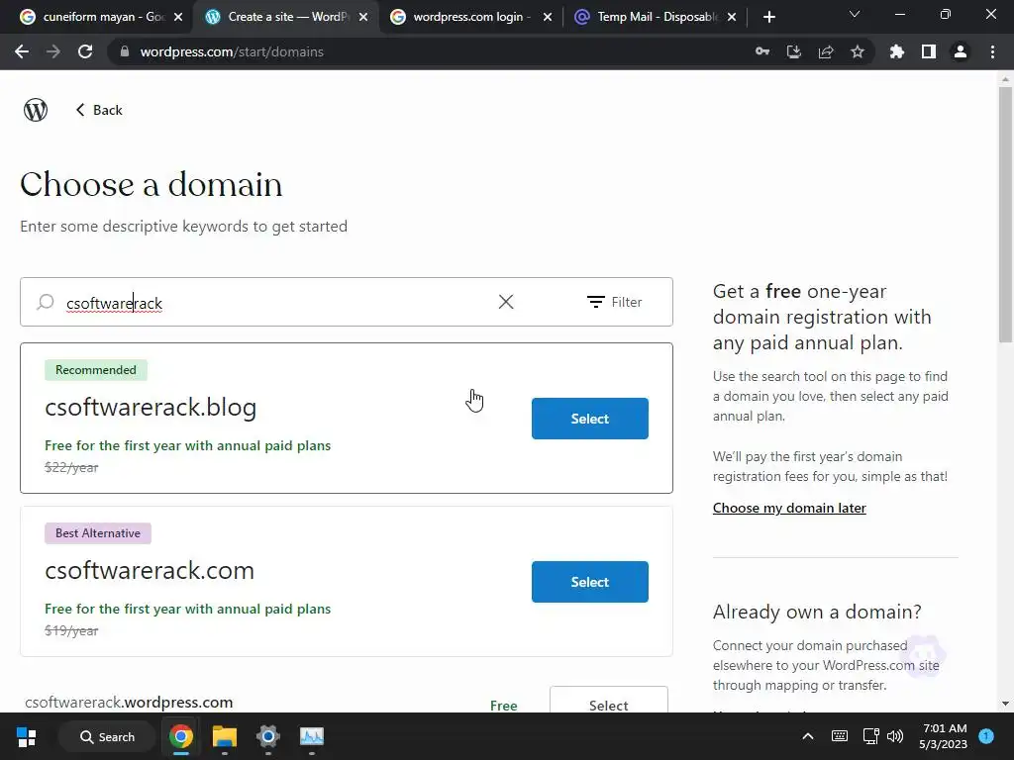Click the search magnifier icon in domain field
This screenshot has height=760, width=1014.
click(46, 302)
